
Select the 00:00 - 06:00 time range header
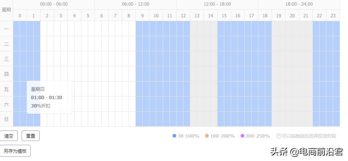coord(54,4)
